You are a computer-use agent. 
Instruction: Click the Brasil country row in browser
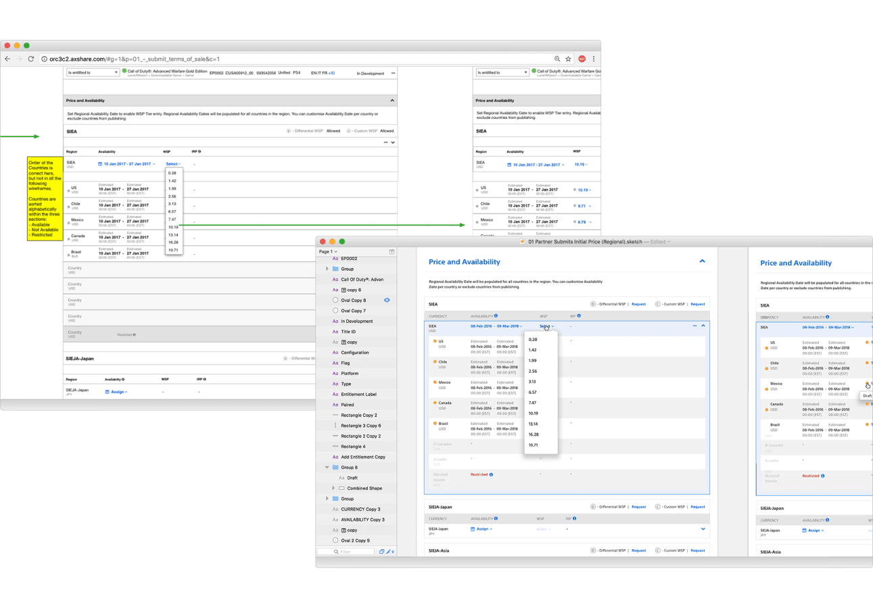(x=231, y=254)
